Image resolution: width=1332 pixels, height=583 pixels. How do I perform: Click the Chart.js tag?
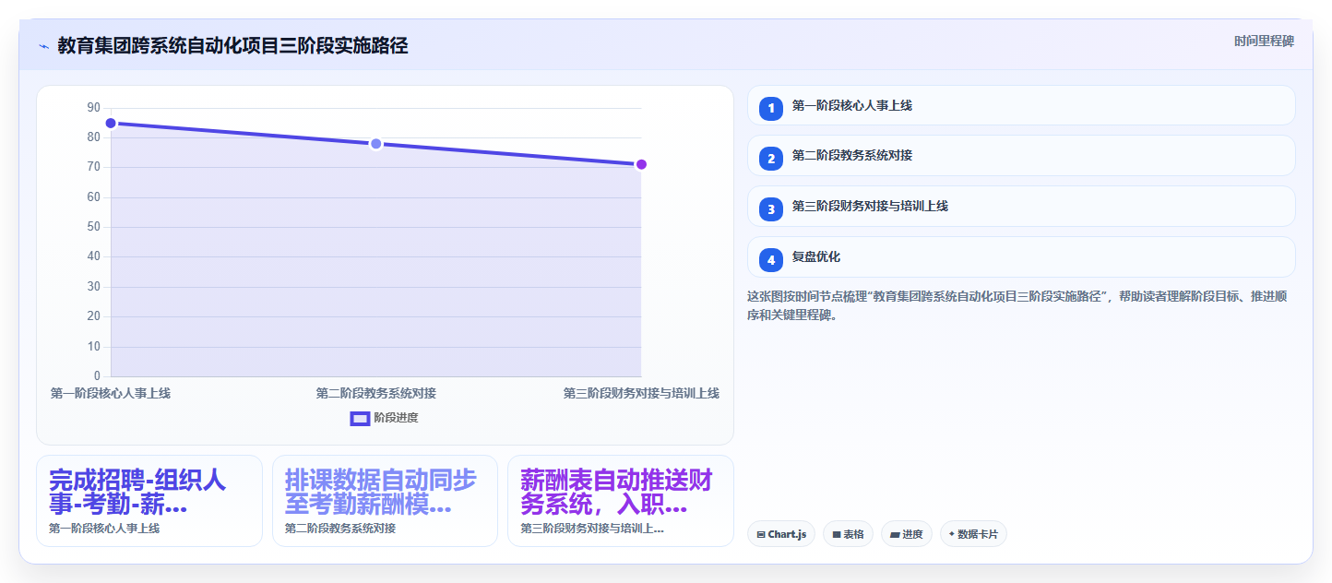(x=781, y=534)
